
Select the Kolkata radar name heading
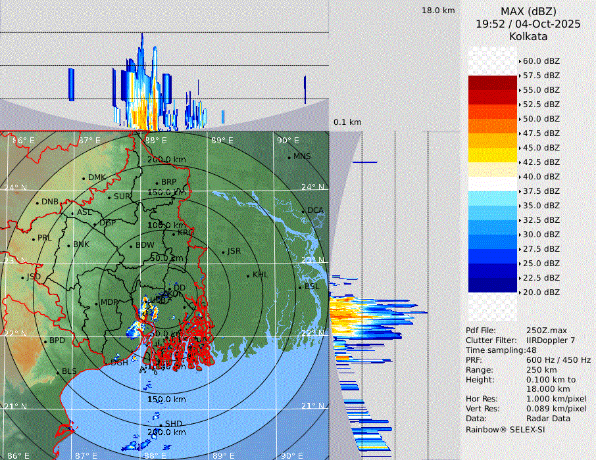528,36
